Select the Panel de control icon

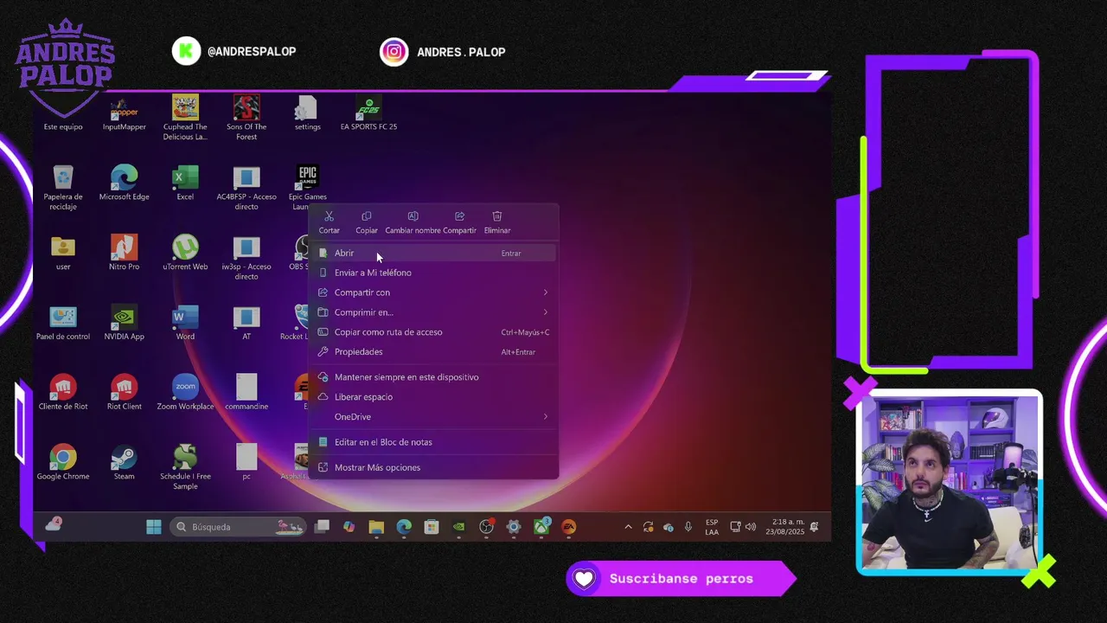click(63, 324)
